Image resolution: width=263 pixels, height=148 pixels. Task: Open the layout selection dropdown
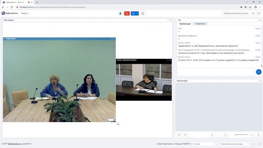235,144
